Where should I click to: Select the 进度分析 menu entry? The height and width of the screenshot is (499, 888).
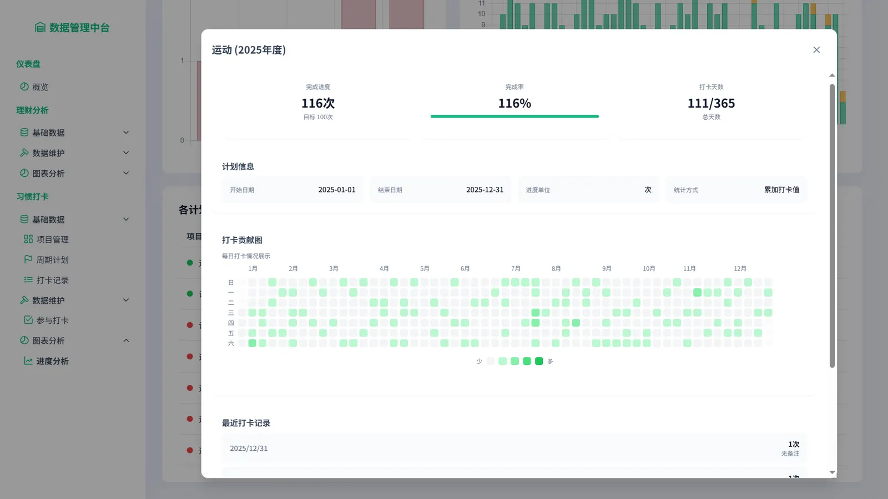(52, 361)
